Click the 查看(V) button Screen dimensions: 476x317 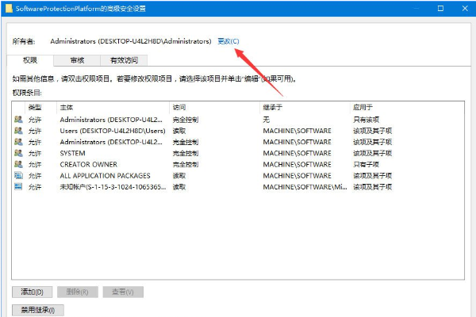[x=123, y=292]
